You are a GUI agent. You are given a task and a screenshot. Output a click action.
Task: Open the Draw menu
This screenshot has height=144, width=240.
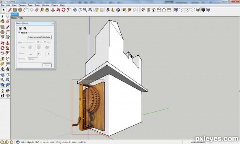click(x=30, y=5)
